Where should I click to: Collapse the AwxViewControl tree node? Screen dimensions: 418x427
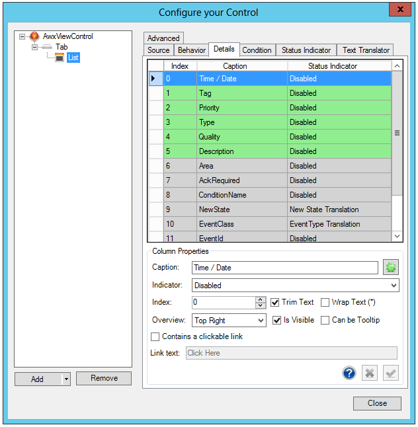click(x=22, y=36)
